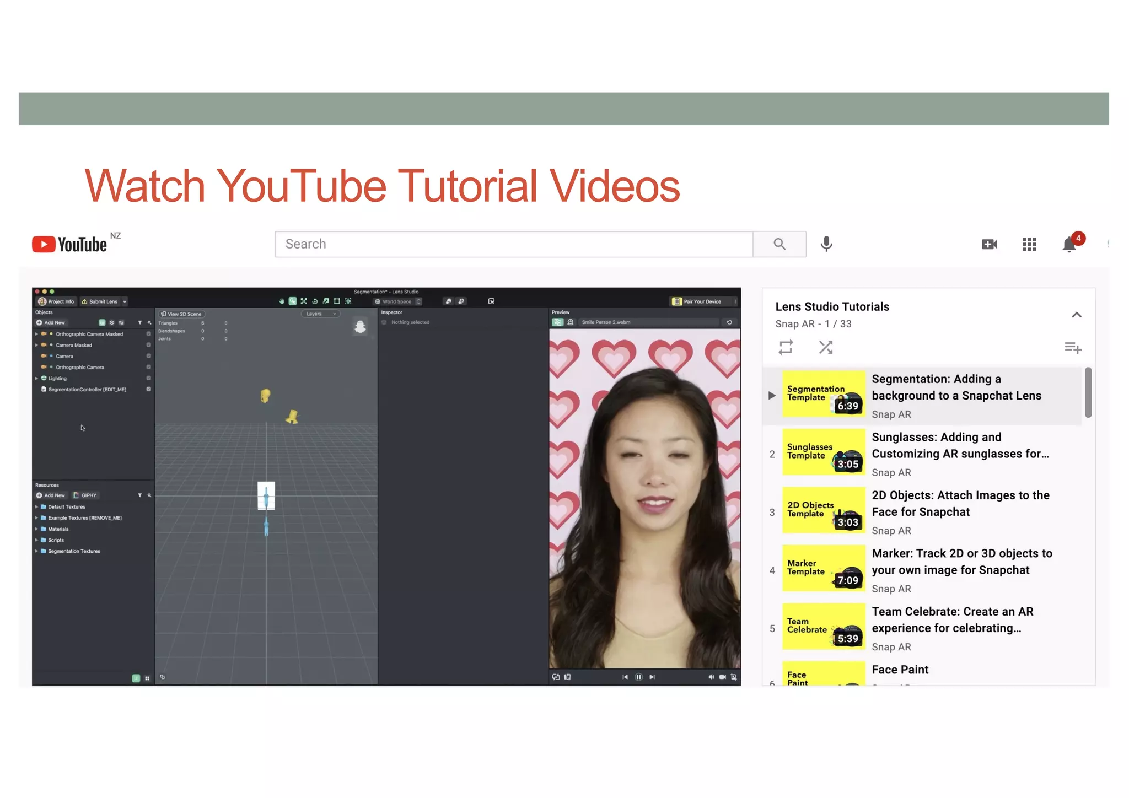Click the single face reference icon

point(448,301)
